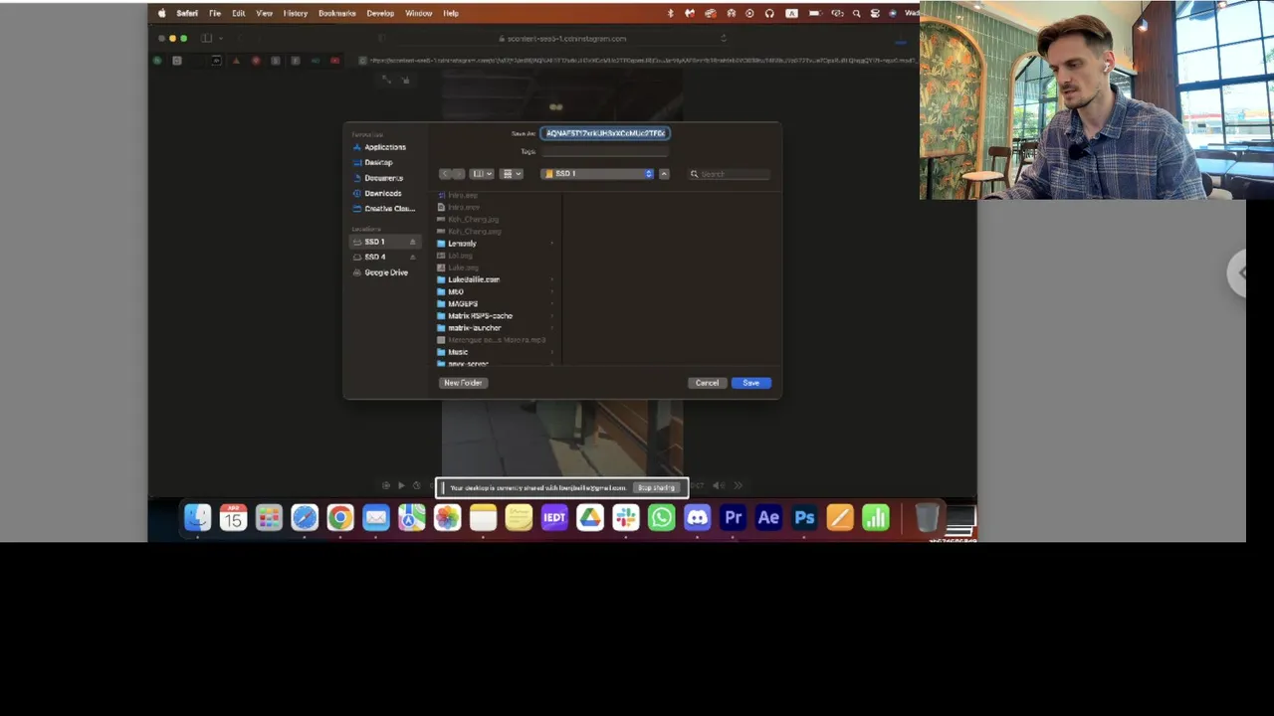Screen dimensions: 1274x716
Task: Expand the Lemonly folder
Action: pos(552,244)
